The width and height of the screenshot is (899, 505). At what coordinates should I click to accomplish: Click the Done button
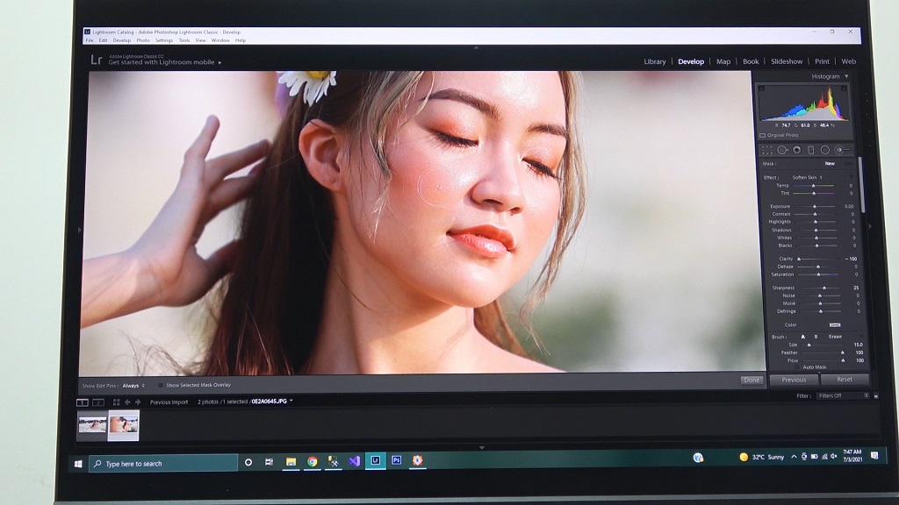[x=752, y=380]
